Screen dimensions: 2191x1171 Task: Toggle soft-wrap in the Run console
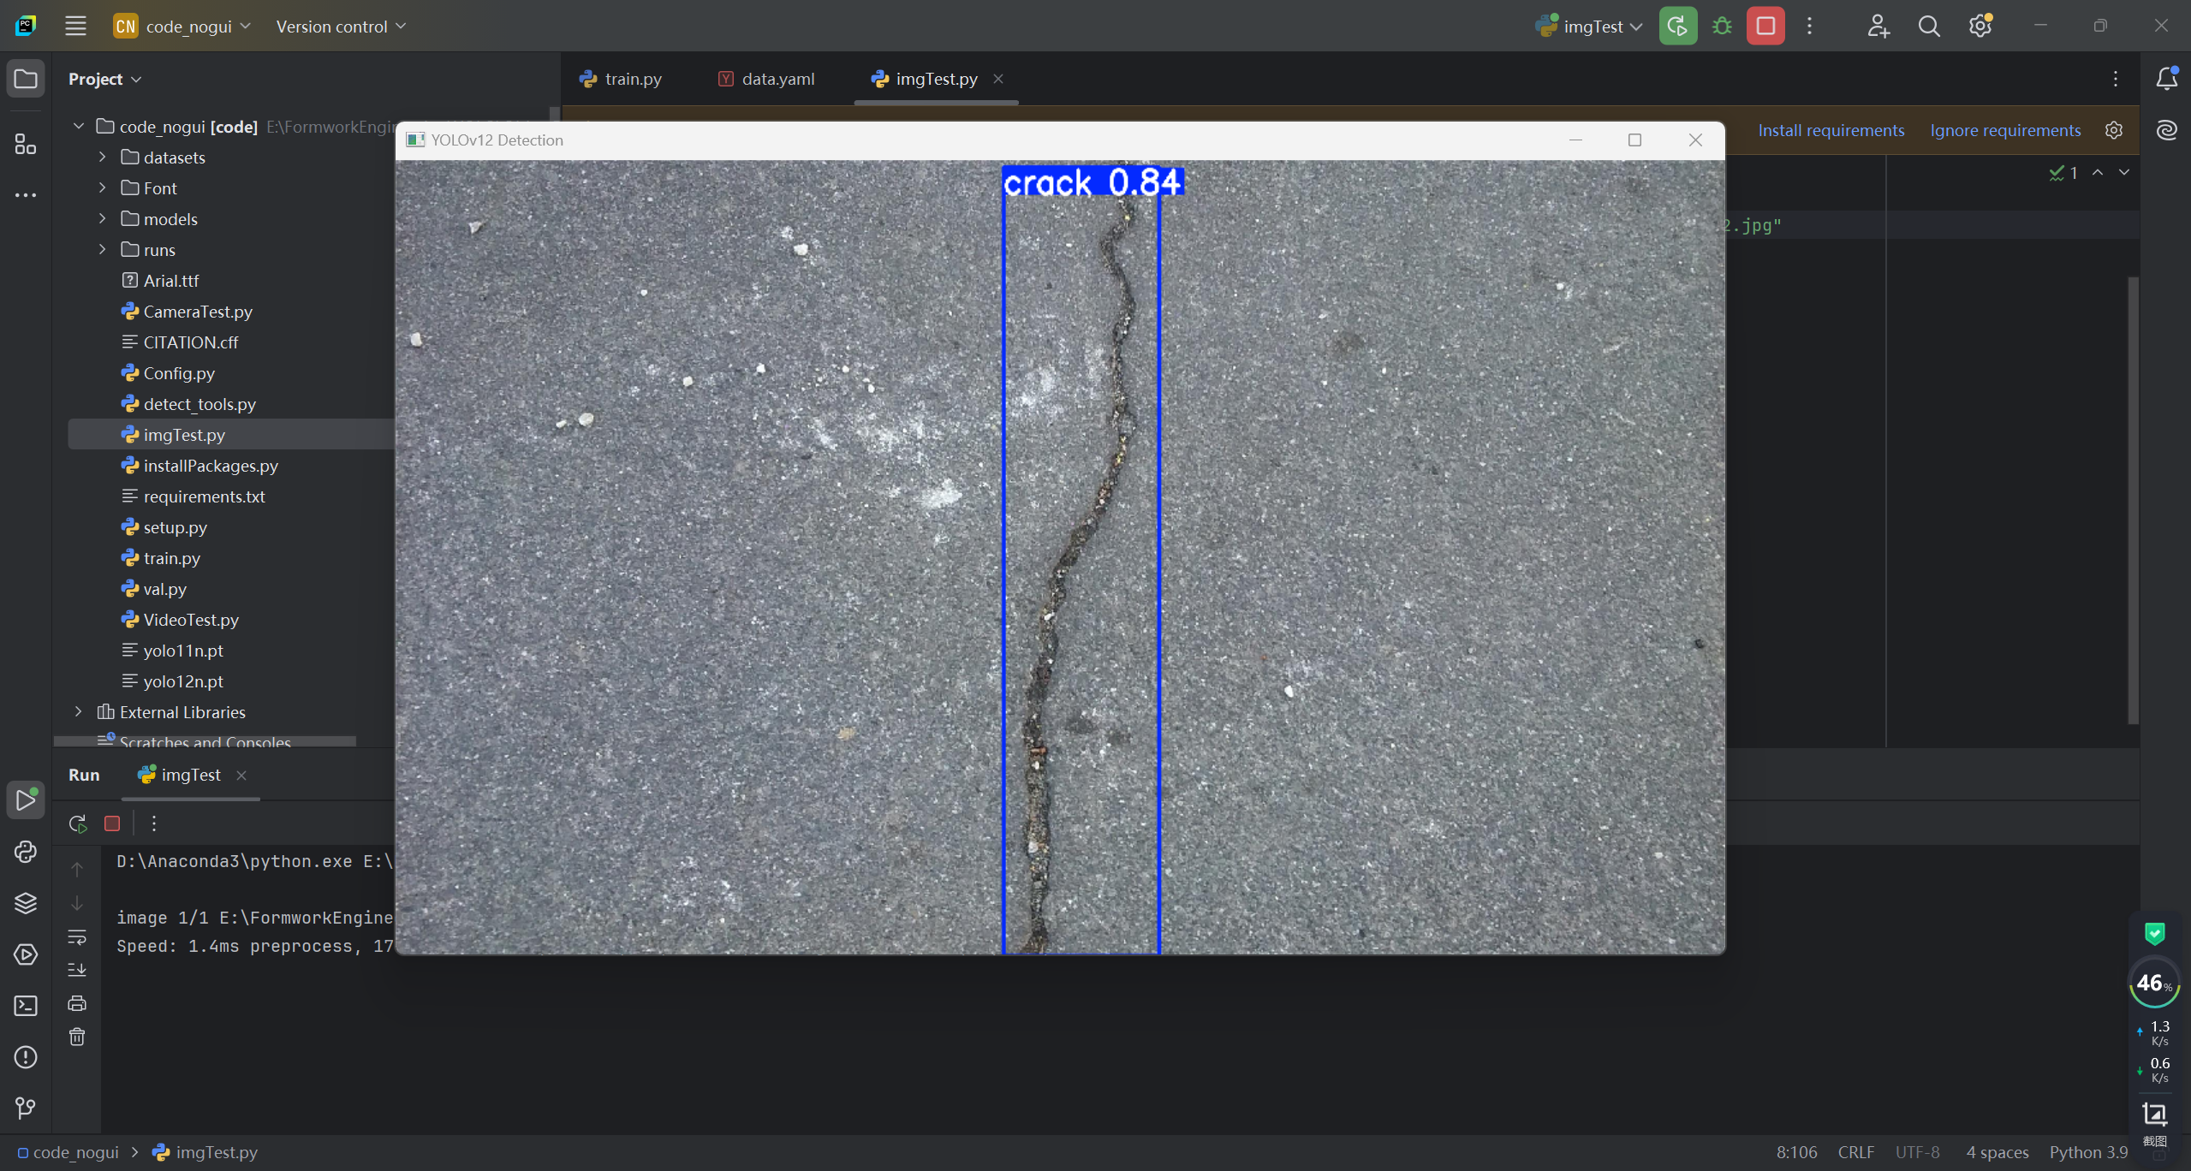coord(77,937)
